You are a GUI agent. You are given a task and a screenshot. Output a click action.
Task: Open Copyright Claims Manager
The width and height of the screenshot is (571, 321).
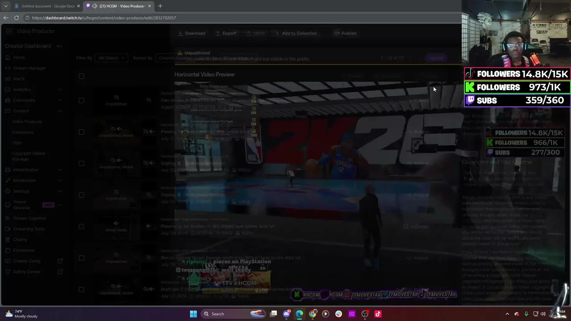(x=29, y=156)
